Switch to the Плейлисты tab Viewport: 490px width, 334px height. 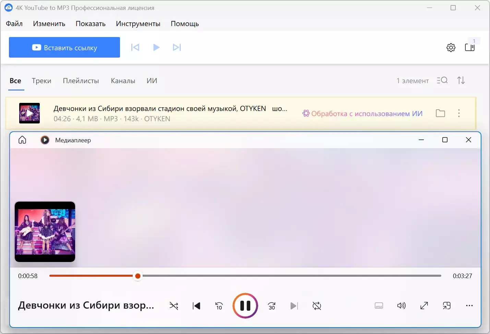(x=81, y=81)
